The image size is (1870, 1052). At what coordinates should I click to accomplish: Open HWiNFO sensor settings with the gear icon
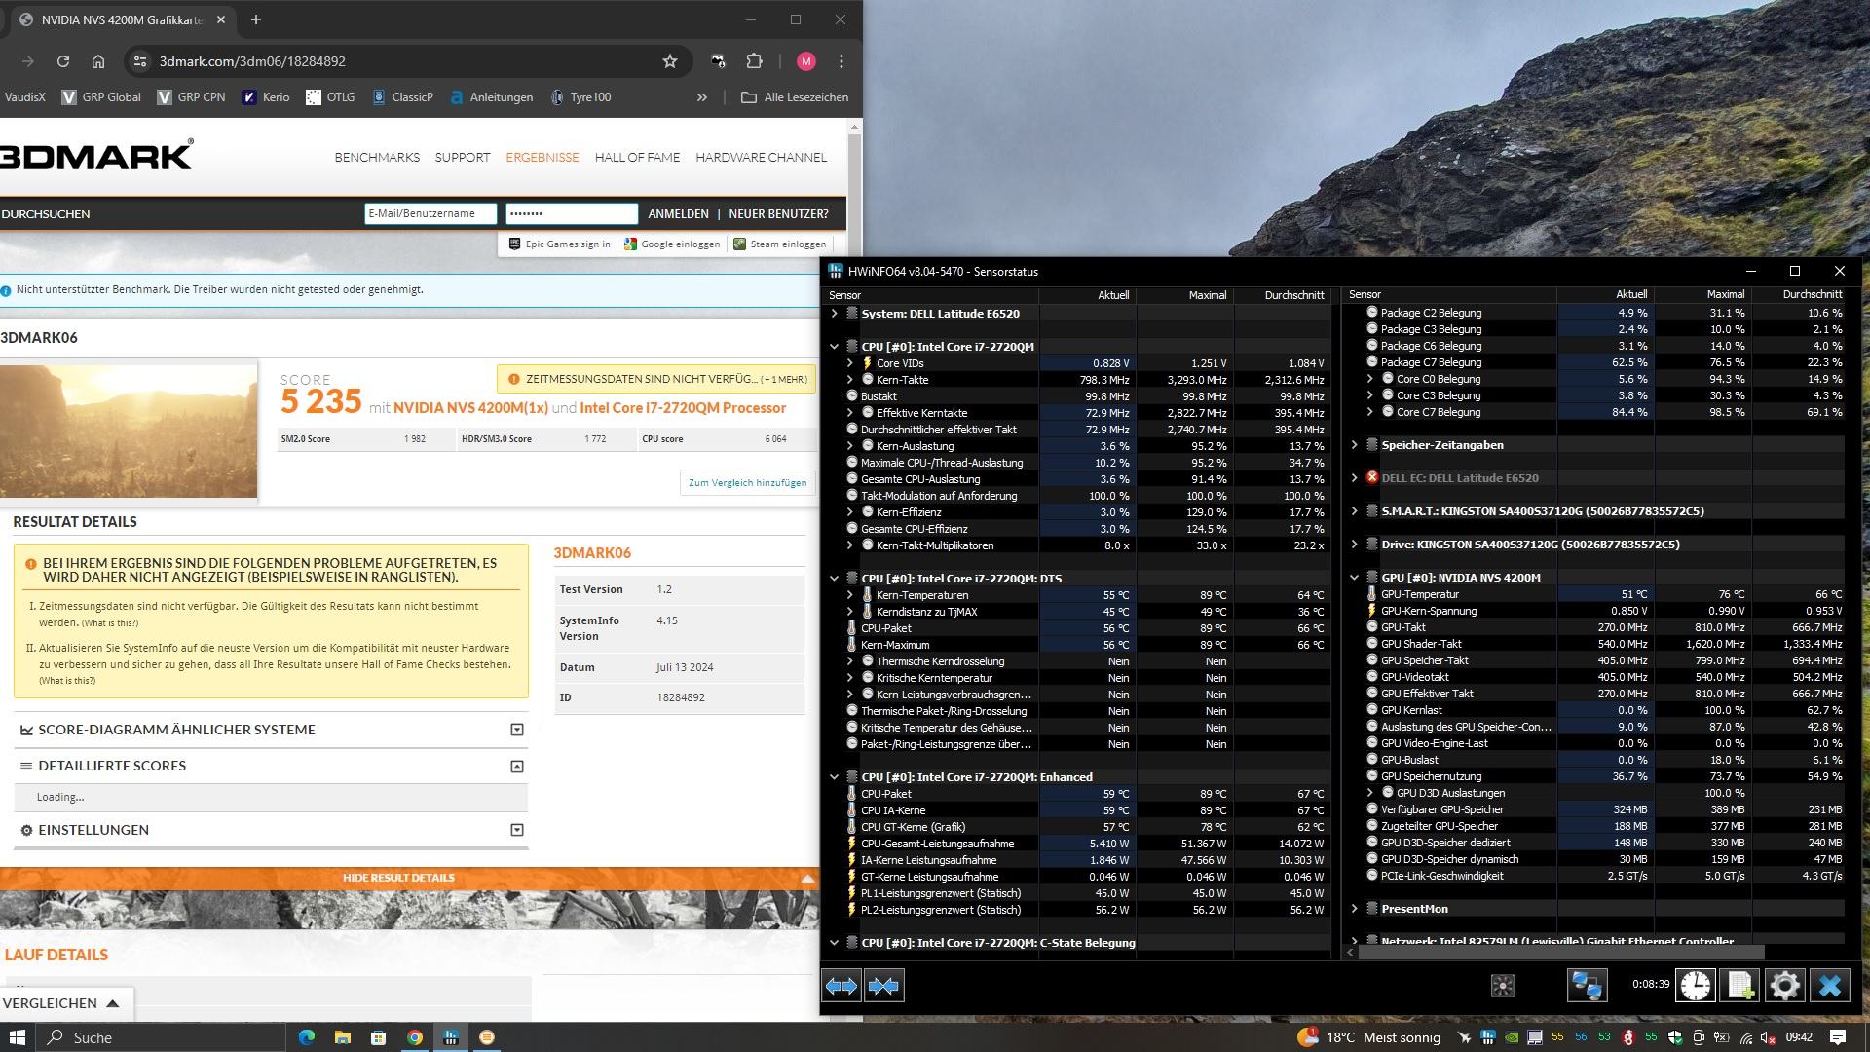pyautogui.click(x=1784, y=986)
